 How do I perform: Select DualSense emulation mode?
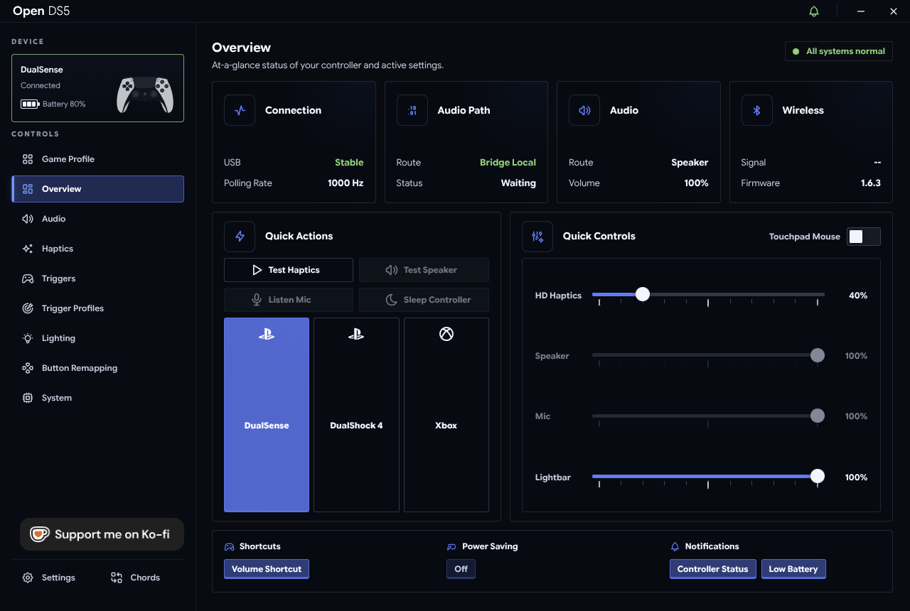click(267, 415)
